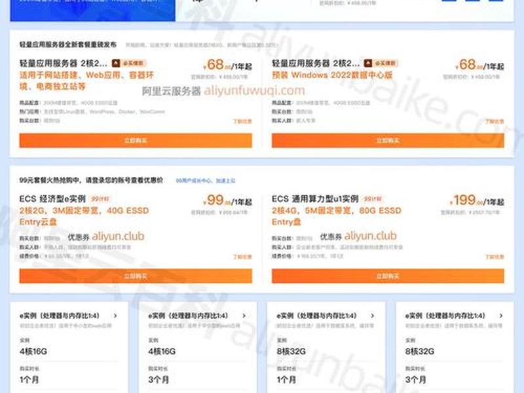524x393 pixels.
Task: Click 8核32G on the 3个月 card
Action: (x=420, y=351)
